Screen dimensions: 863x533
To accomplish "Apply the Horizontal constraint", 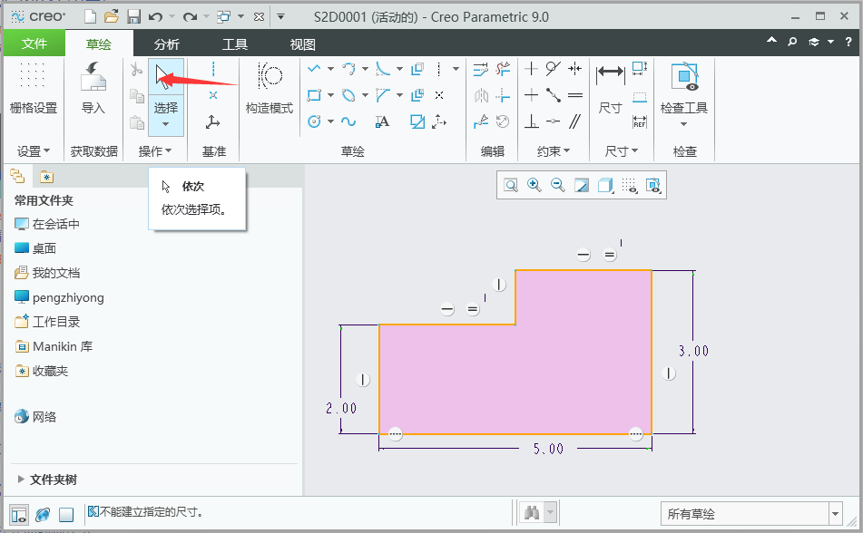I will tap(531, 95).
